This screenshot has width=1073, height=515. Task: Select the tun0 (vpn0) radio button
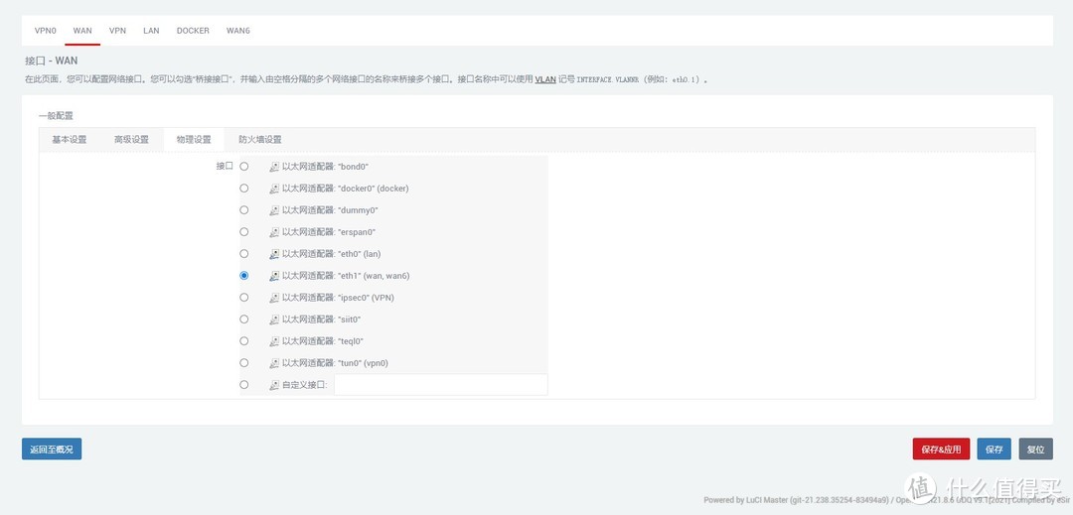pos(244,363)
